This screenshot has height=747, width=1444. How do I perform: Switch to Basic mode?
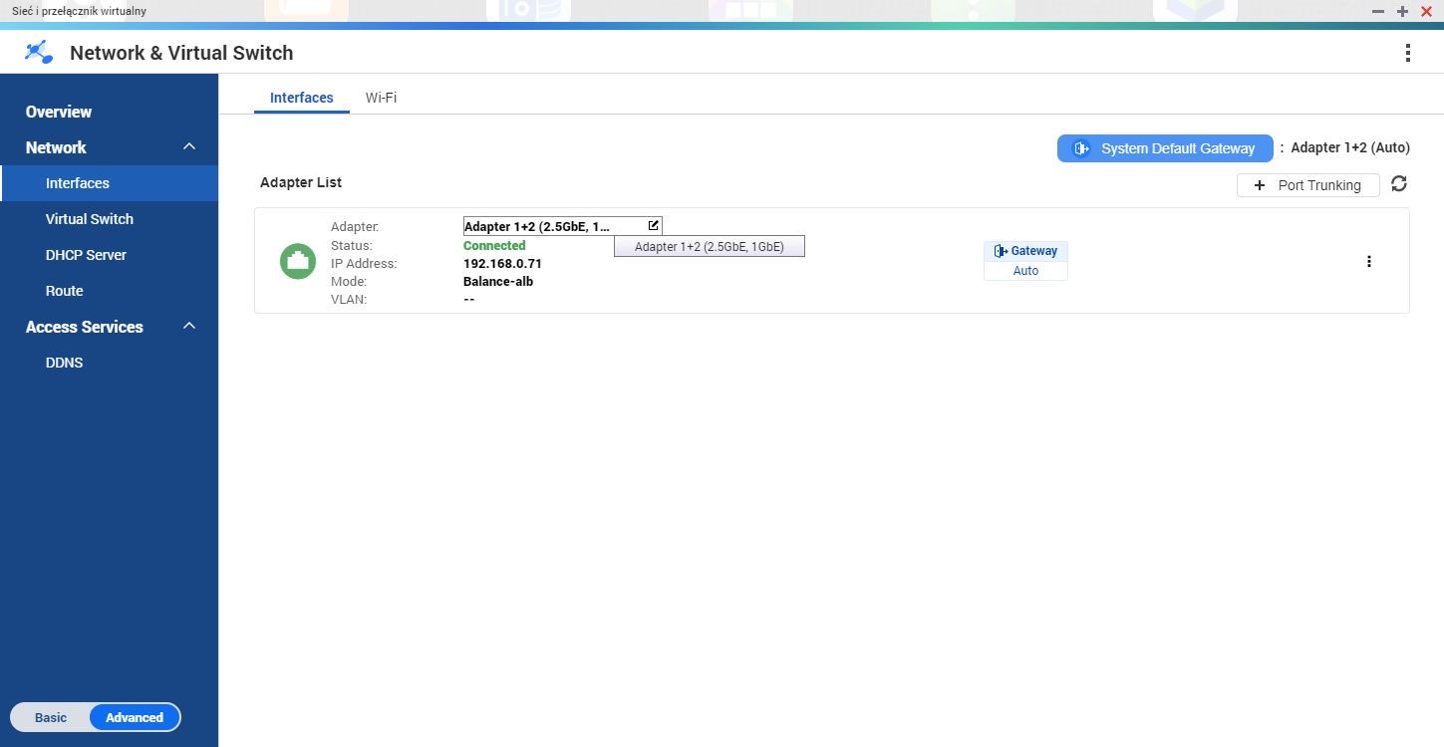[x=51, y=717]
